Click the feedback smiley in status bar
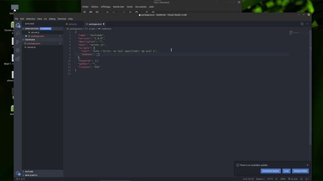The image size is (323, 181). pyautogui.click(x=301, y=179)
